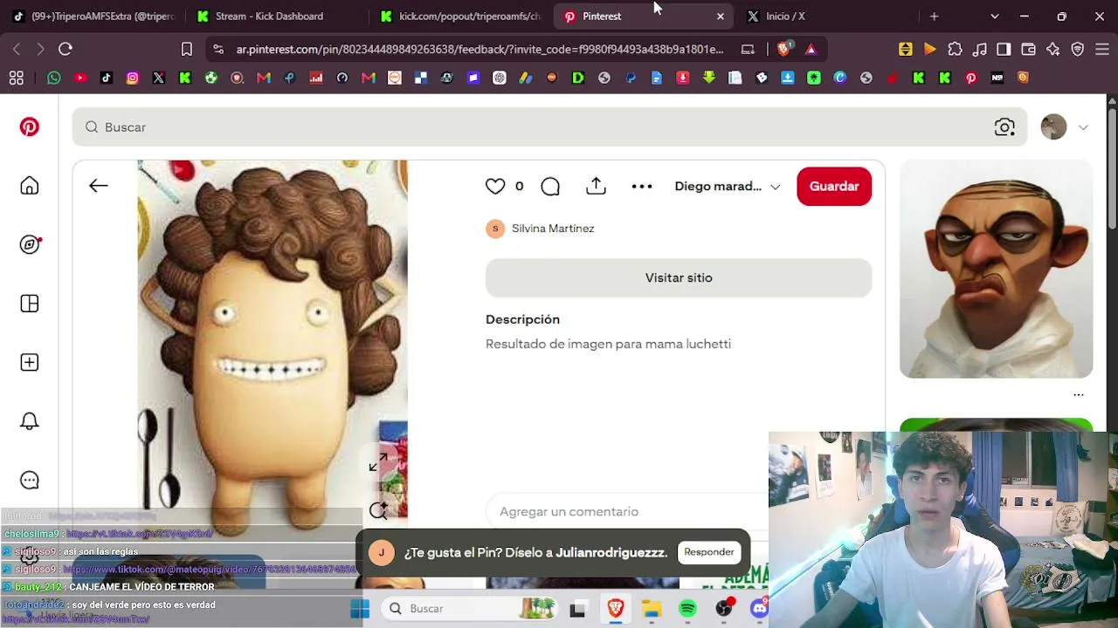1118x628 pixels.
Task: Open WhatsApp bookmark in bookmarks bar
Action: point(54,78)
